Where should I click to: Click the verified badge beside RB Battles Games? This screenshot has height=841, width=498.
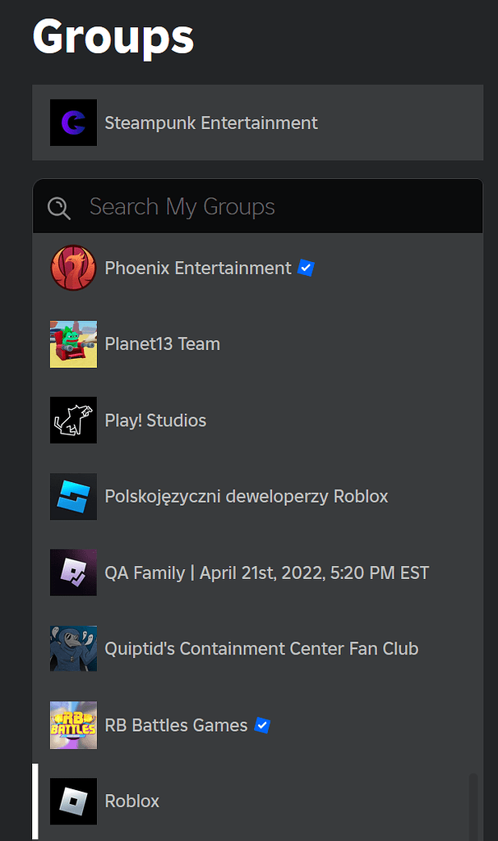pyautogui.click(x=262, y=725)
